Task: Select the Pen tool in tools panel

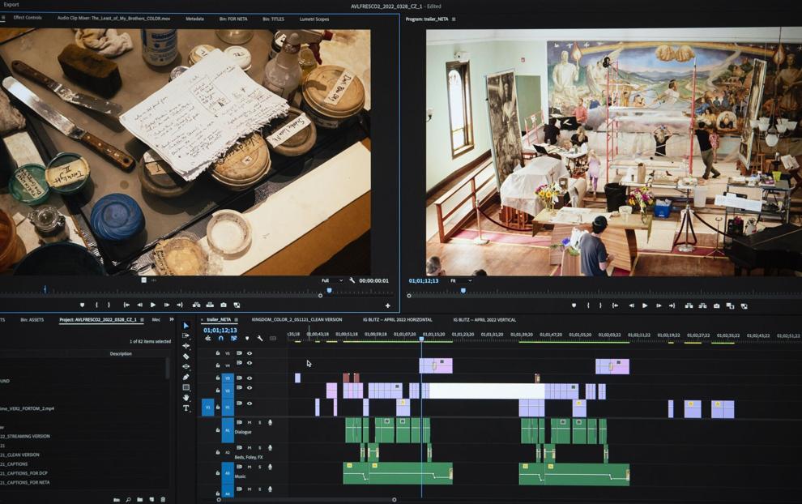Action: click(x=186, y=377)
